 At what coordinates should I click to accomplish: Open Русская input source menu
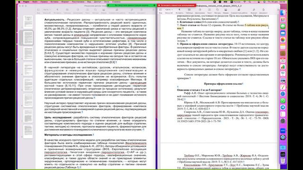[x=235, y=2]
